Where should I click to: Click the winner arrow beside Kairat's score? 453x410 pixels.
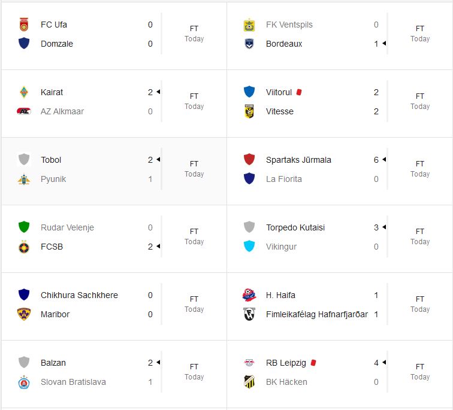[158, 92]
